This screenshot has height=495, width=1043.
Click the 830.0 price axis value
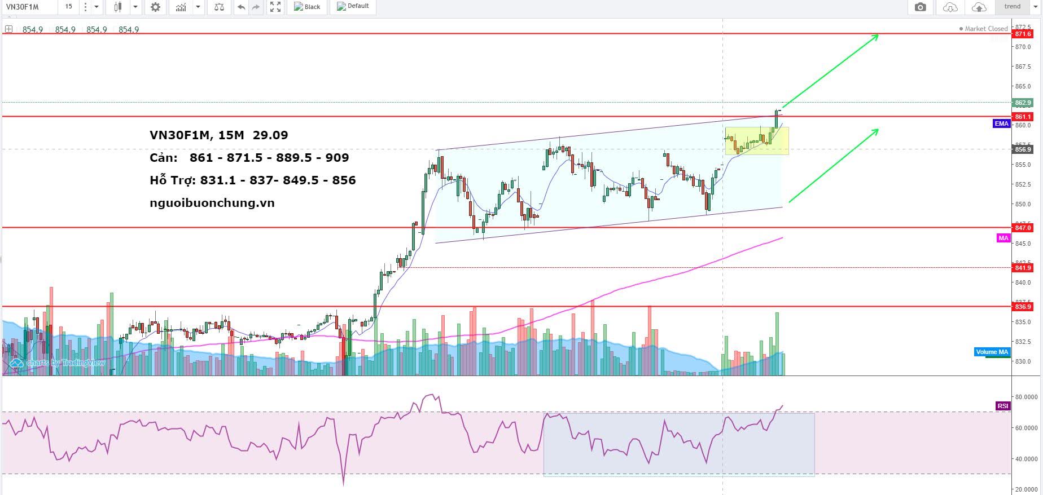[x=1023, y=361]
